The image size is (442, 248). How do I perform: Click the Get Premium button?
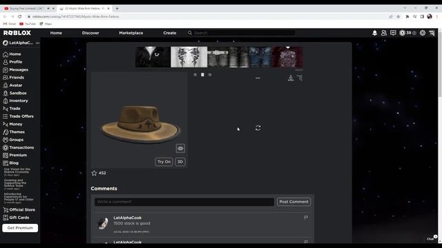pos(20,228)
